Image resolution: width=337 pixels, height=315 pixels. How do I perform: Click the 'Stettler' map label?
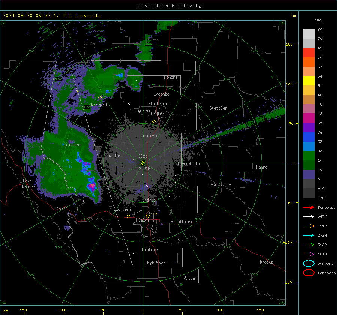click(218, 108)
